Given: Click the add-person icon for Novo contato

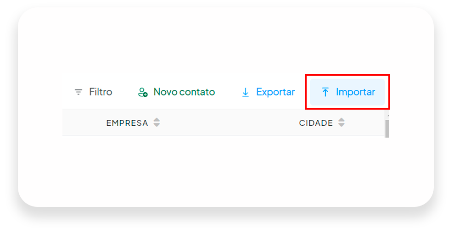Looking at the screenshot, I should [x=143, y=92].
